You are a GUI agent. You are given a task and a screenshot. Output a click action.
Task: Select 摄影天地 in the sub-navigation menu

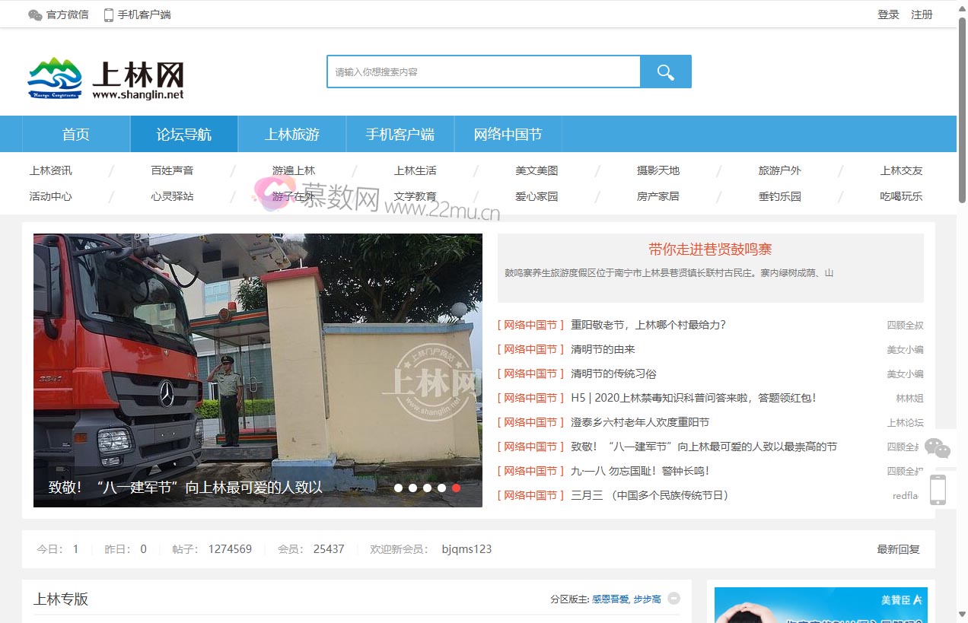tap(658, 170)
